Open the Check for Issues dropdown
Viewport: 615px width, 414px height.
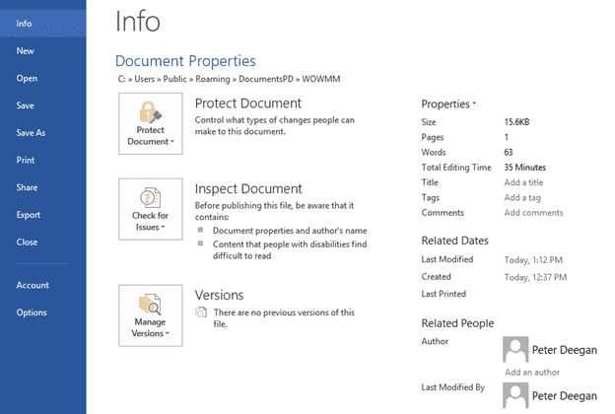151,209
